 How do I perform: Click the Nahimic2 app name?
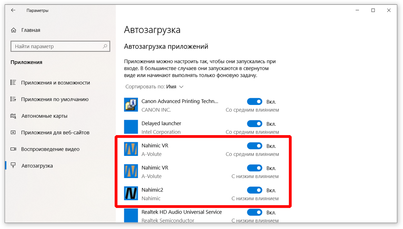[152, 190]
